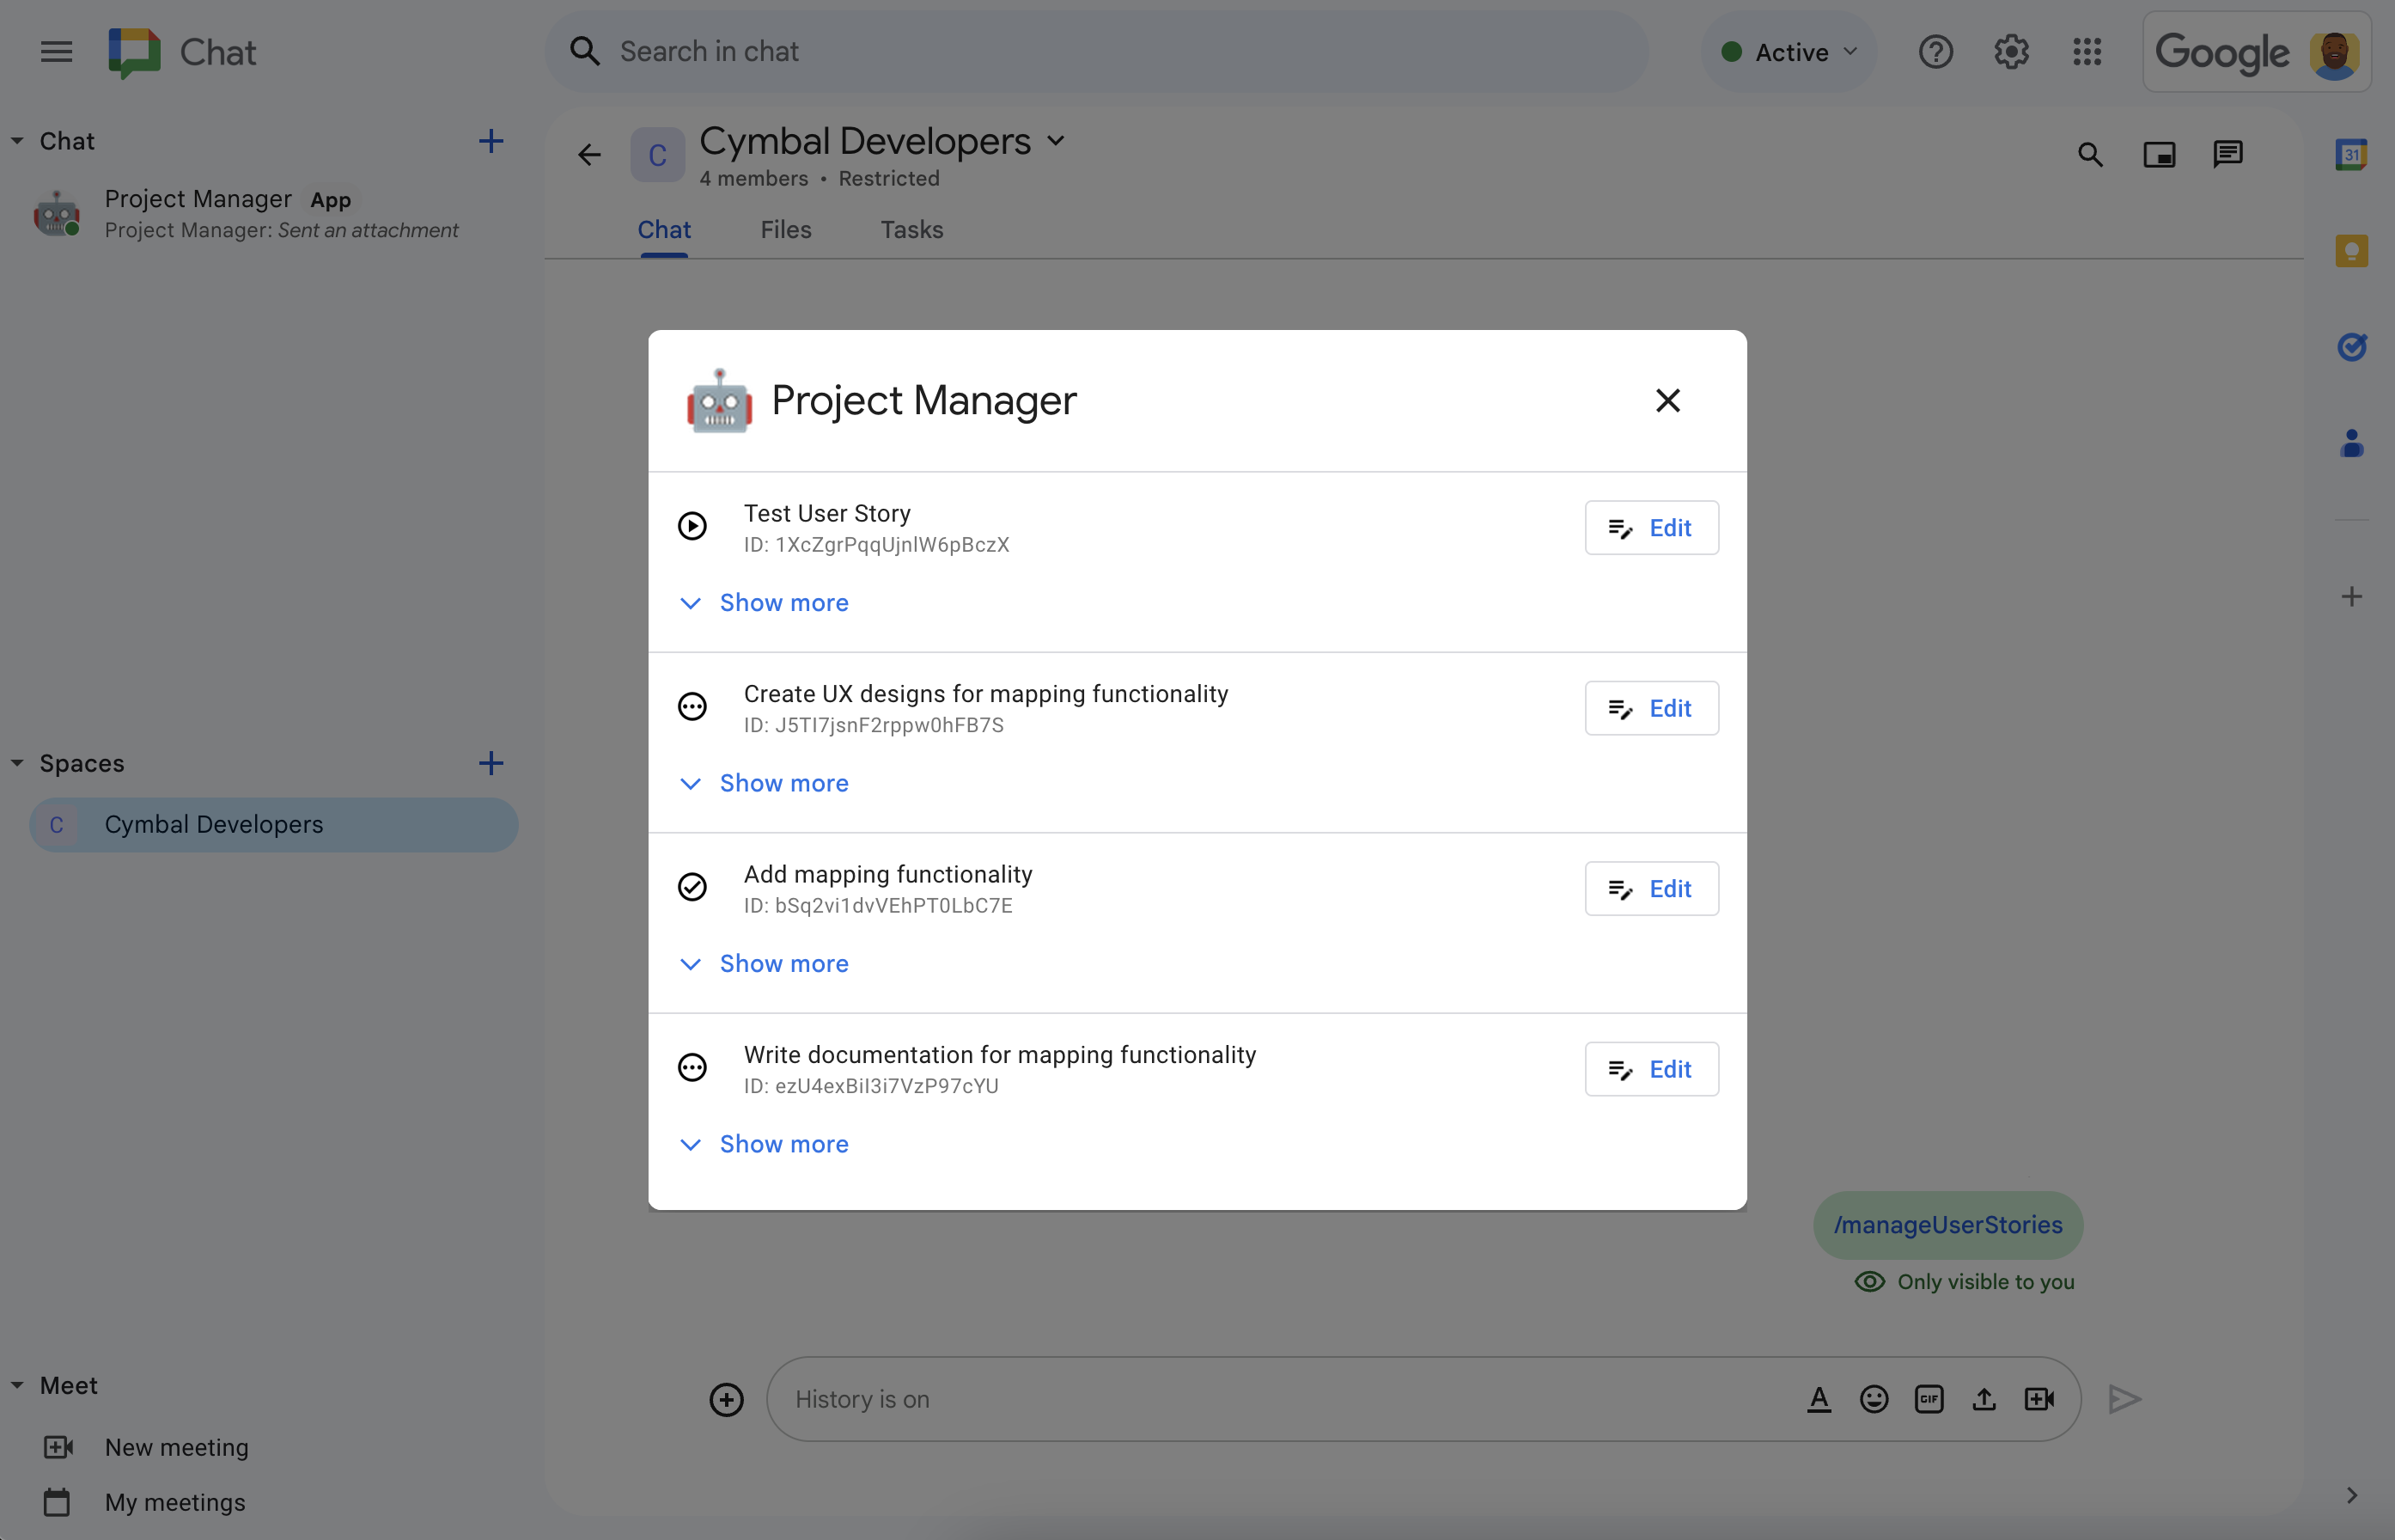Click the Edit button for Add mapping functionality
Screen dimensions: 2395x1540
pos(1648,889)
